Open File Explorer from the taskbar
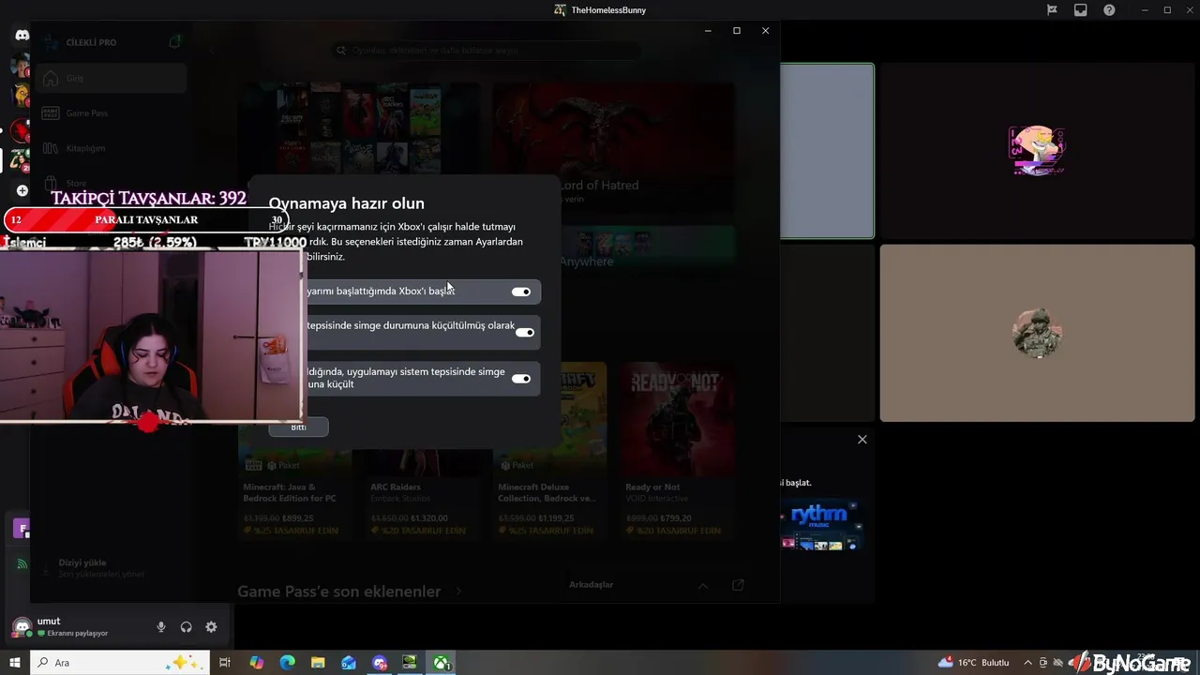1200x675 pixels. click(318, 663)
